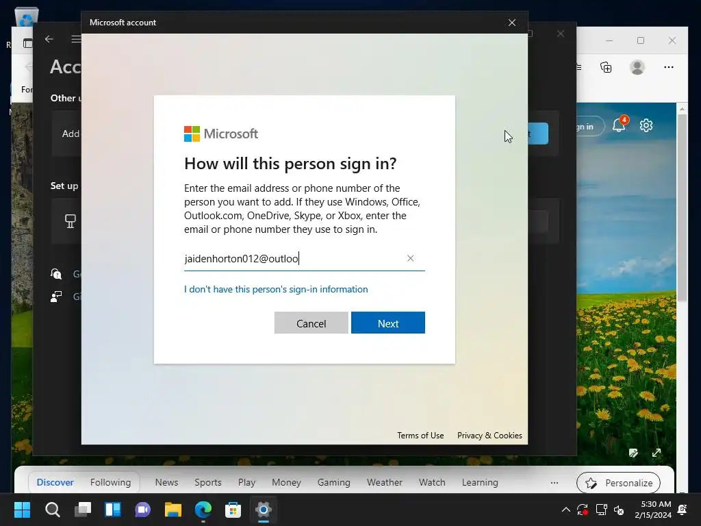Open Gaming feed tab

coord(333,482)
